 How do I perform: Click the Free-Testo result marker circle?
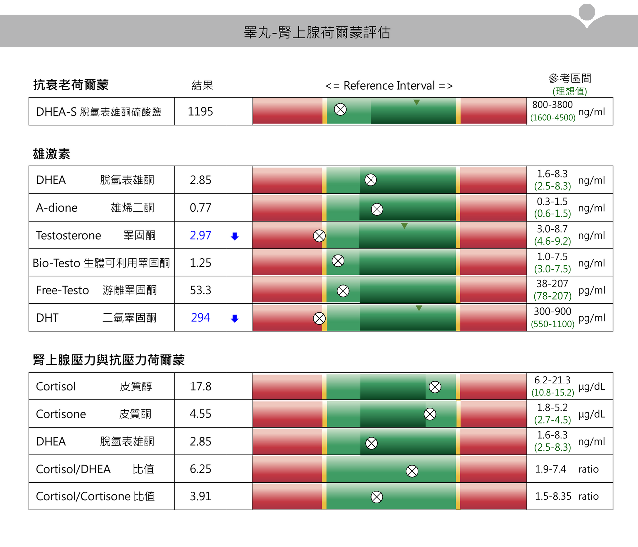(x=343, y=291)
